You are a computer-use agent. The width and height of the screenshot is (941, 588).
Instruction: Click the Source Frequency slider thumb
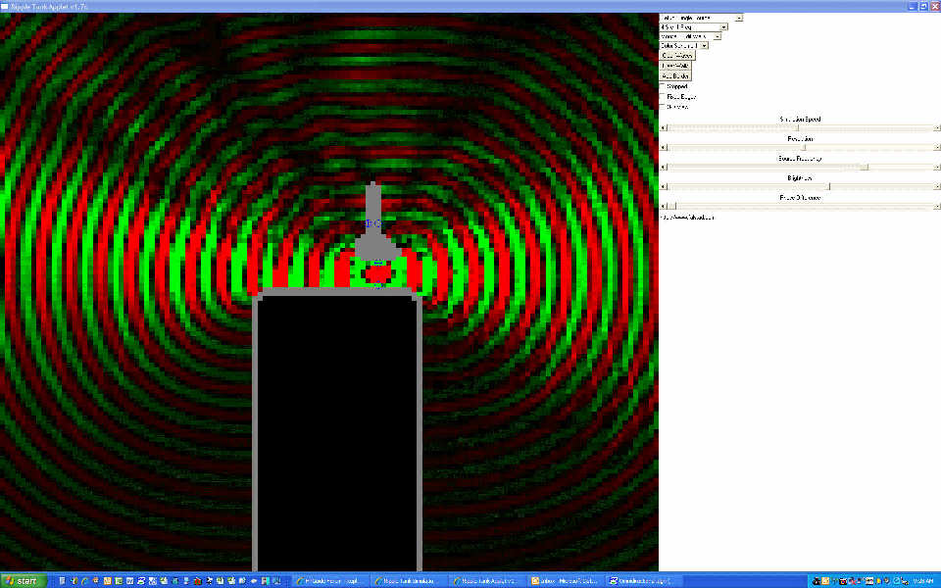coord(866,168)
